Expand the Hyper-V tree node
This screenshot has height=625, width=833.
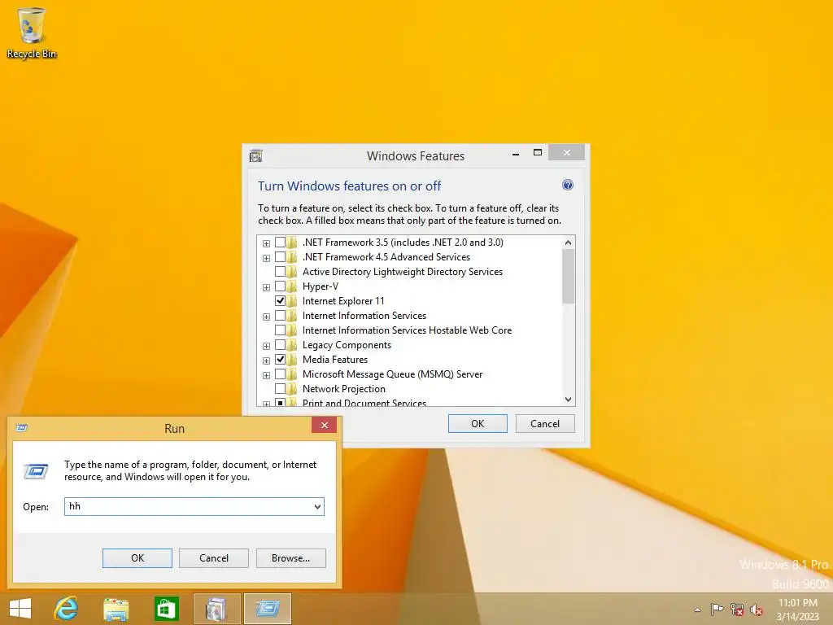(266, 287)
